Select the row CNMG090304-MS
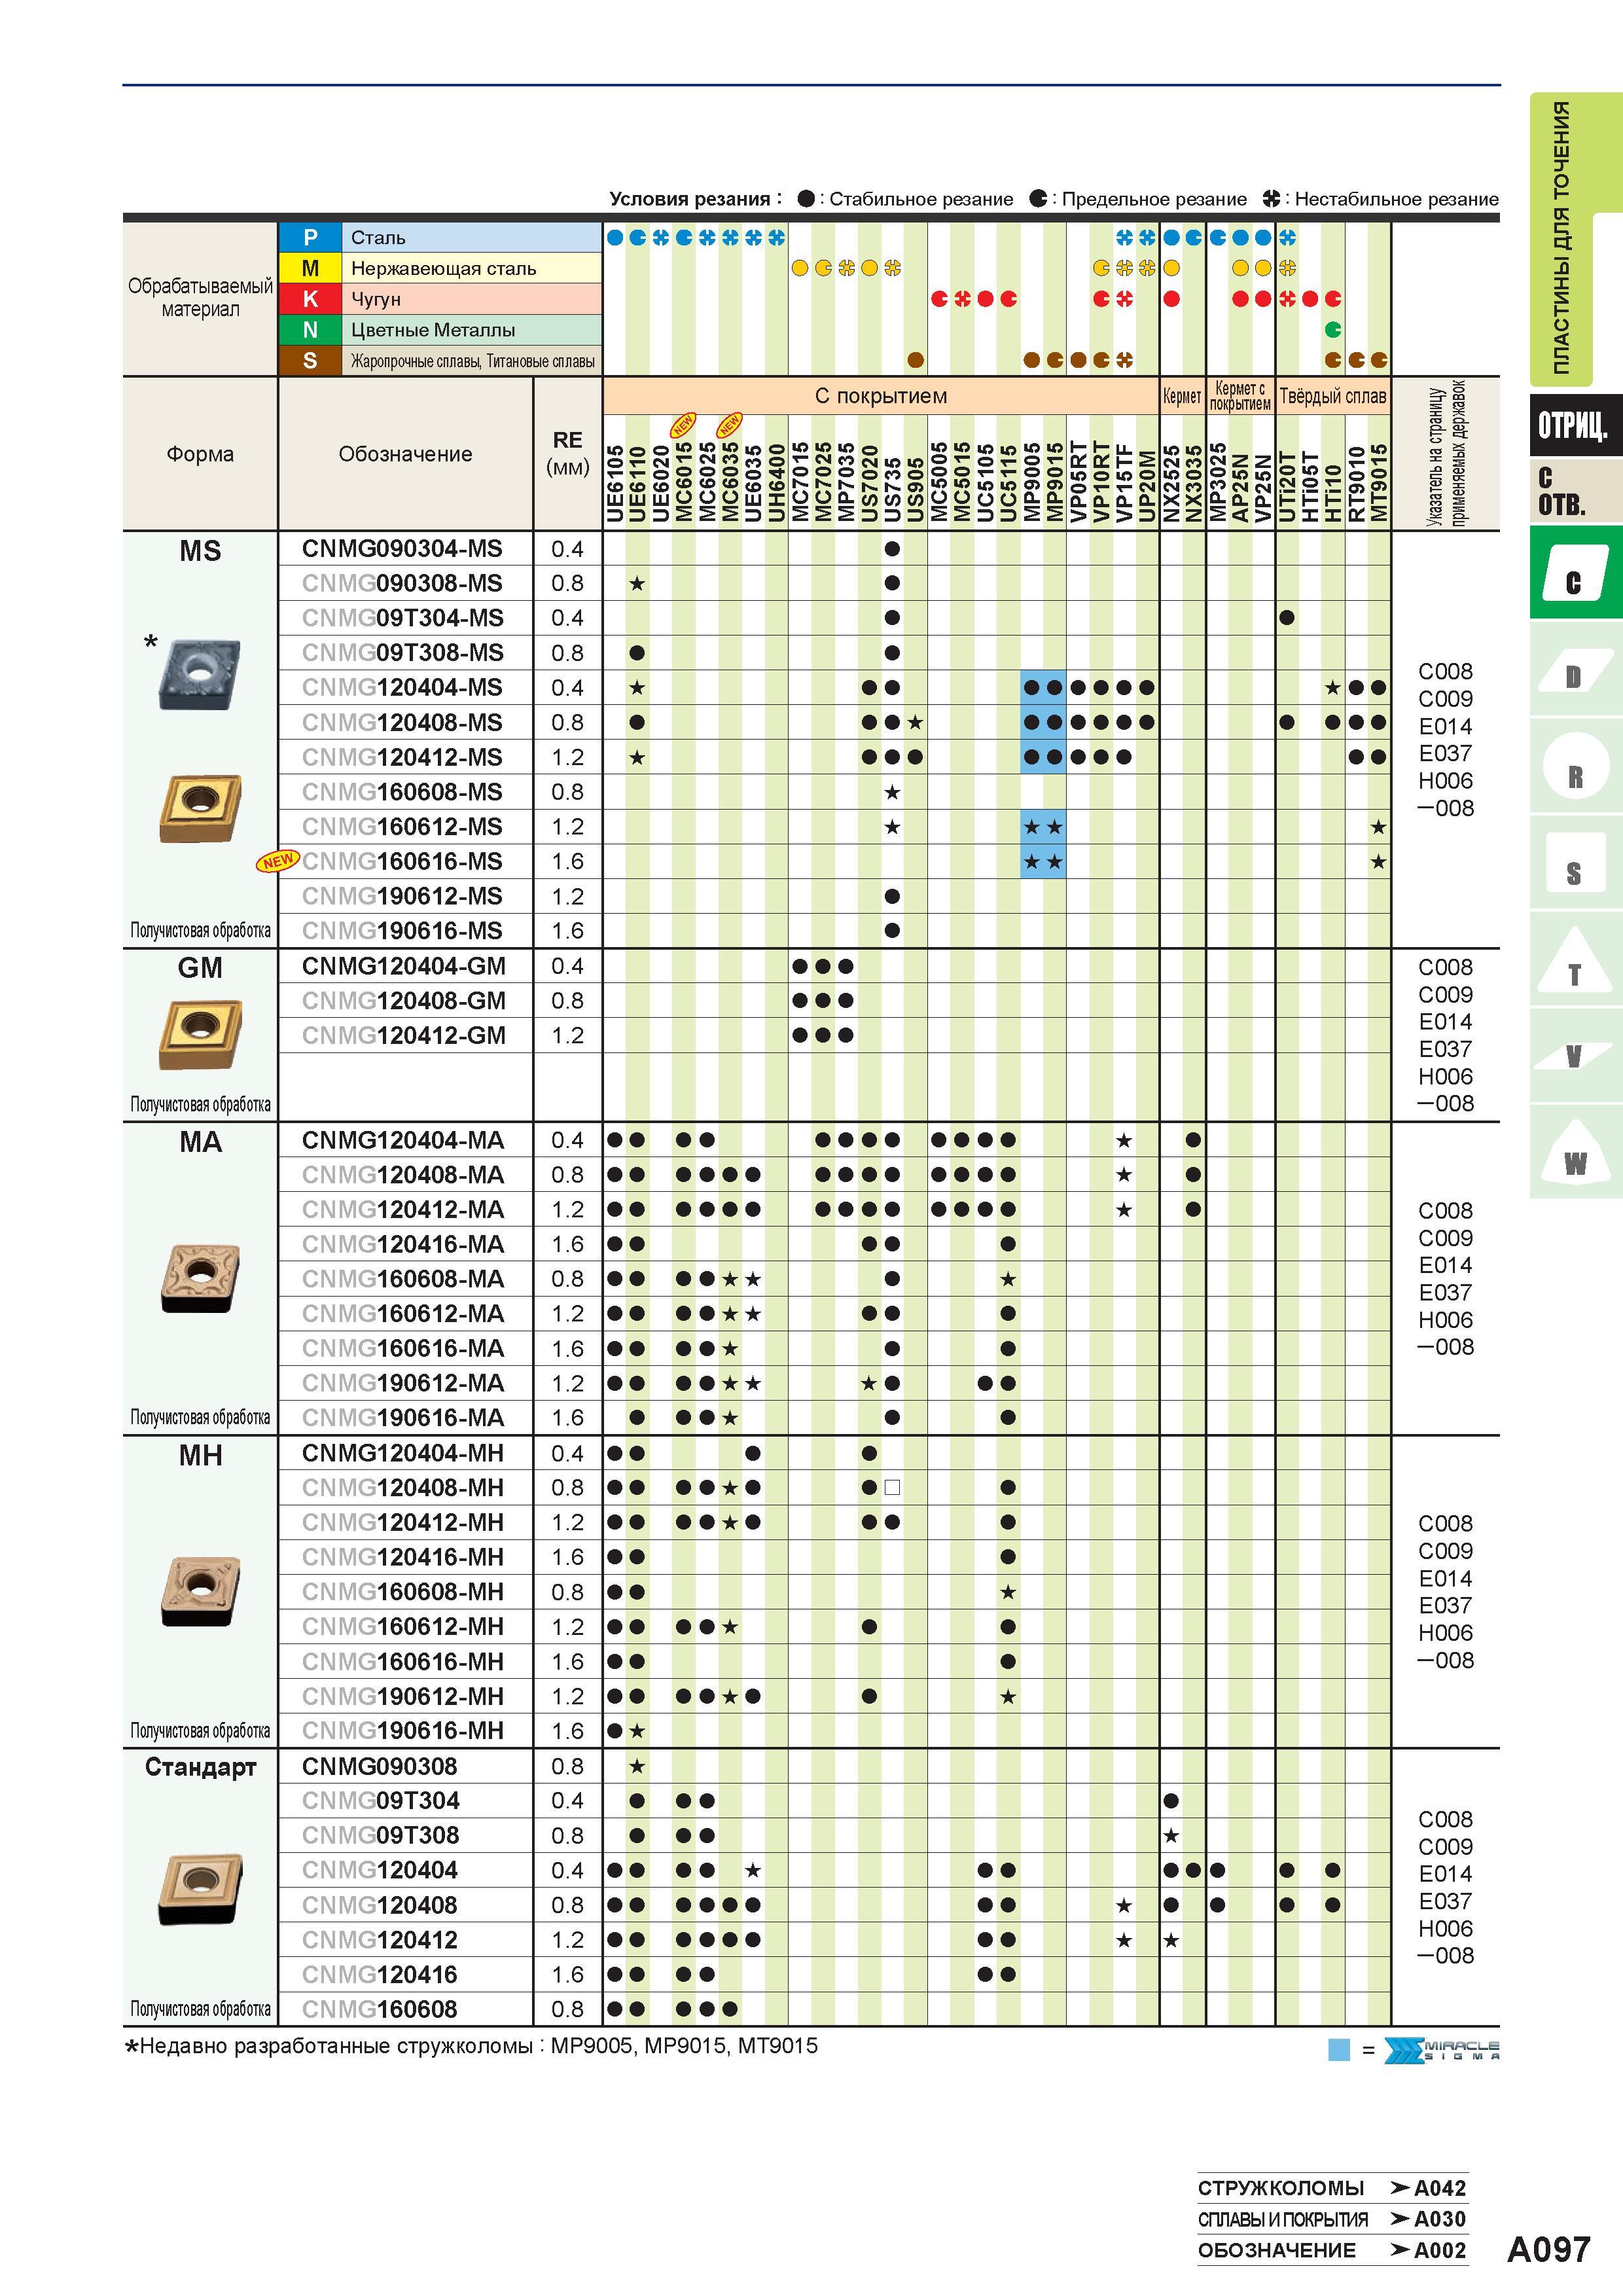The width and height of the screenshot is (1623, 2296). point(835,548)
